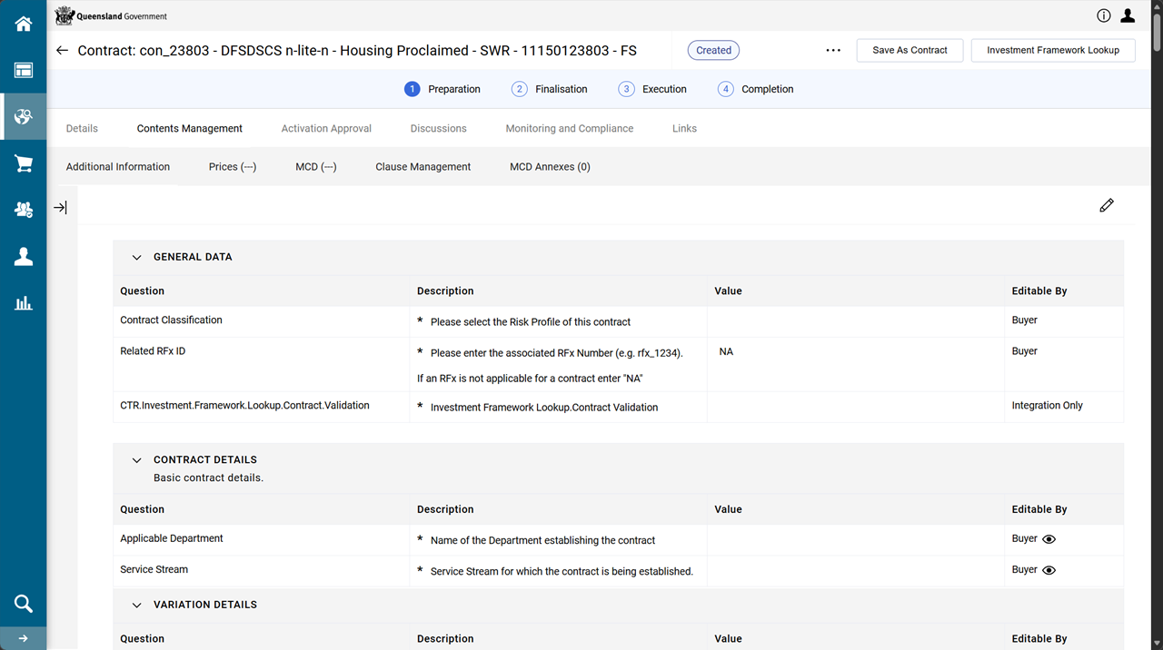
Task: Click the bar chart analytics icon
Action: pyautogui.click(x=24, y=303)
